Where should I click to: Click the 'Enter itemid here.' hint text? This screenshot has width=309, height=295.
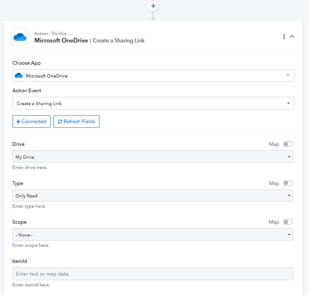coord(31,285)
